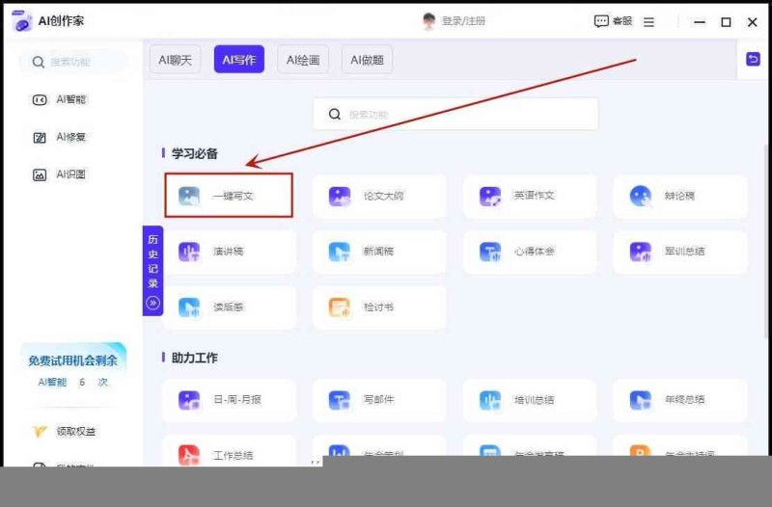Viewport: 772px width, 507px height.
Task: Open the 日-周-月报 tool
Action: [229, 400]
